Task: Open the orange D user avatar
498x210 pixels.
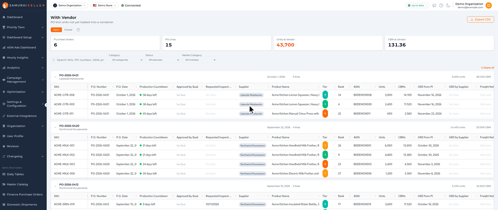Action: tap(489, 5)
